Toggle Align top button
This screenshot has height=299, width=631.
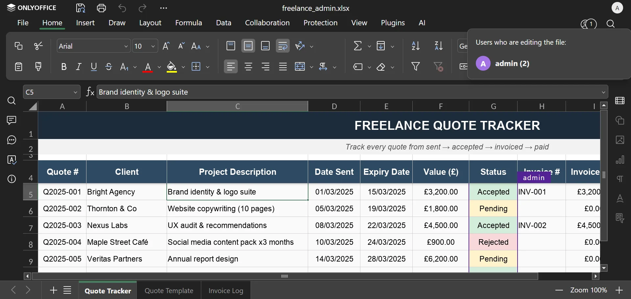[x=231, y=46]
